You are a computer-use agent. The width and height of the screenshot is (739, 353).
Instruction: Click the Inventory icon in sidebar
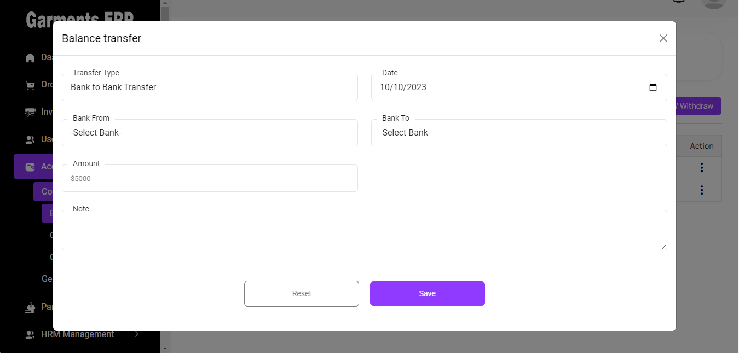(x=31, y=112)
